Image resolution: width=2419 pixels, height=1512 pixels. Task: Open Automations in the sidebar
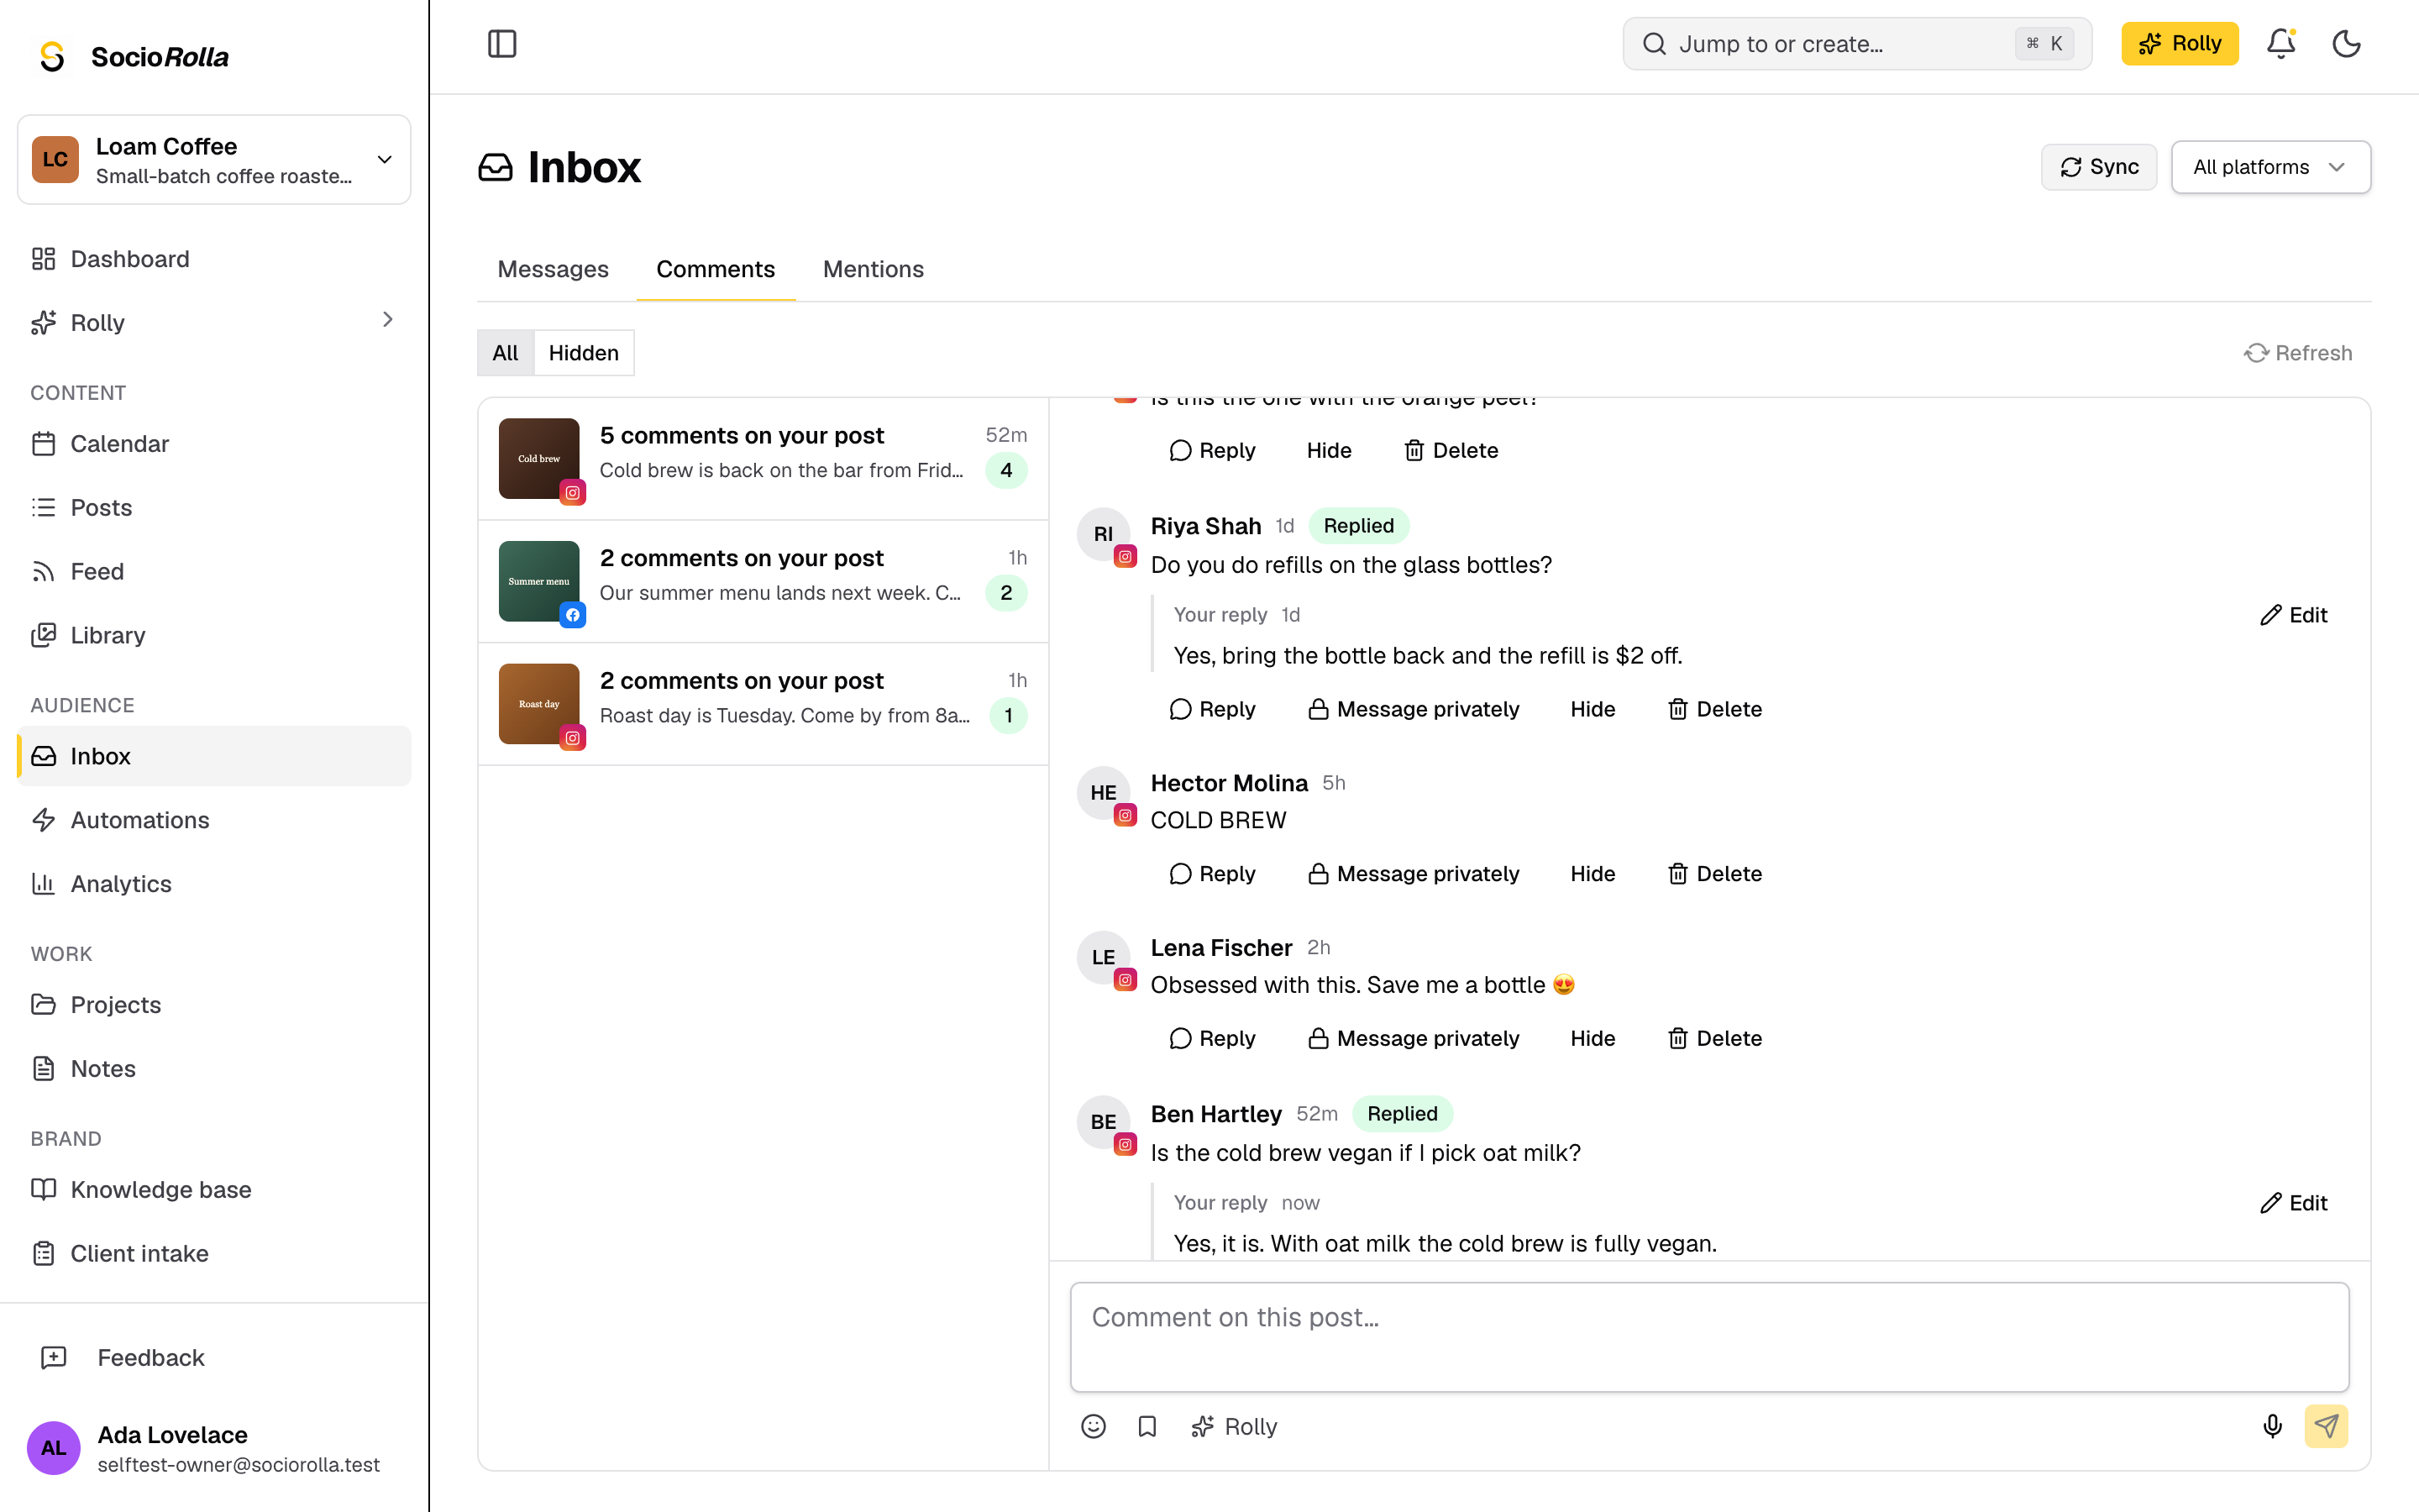click(214, 820)
